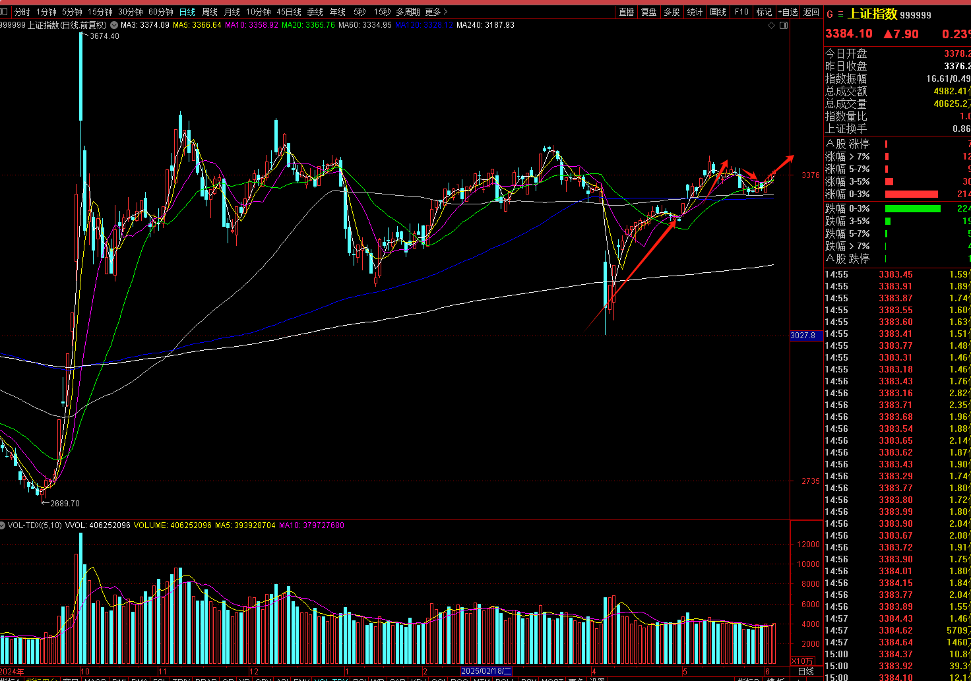Click the 3384.10 current index price

pos(849,34)
